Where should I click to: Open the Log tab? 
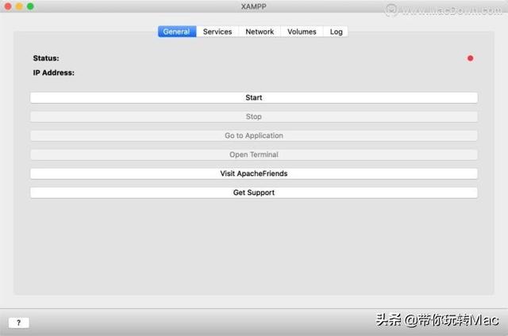pyautogui.click(x=336, y=32)
